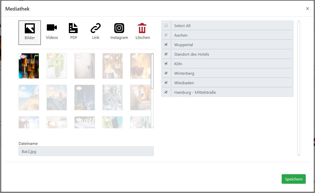Select the wine glasses thumbnail in first row
315x193 pixels.
(140, 66)
